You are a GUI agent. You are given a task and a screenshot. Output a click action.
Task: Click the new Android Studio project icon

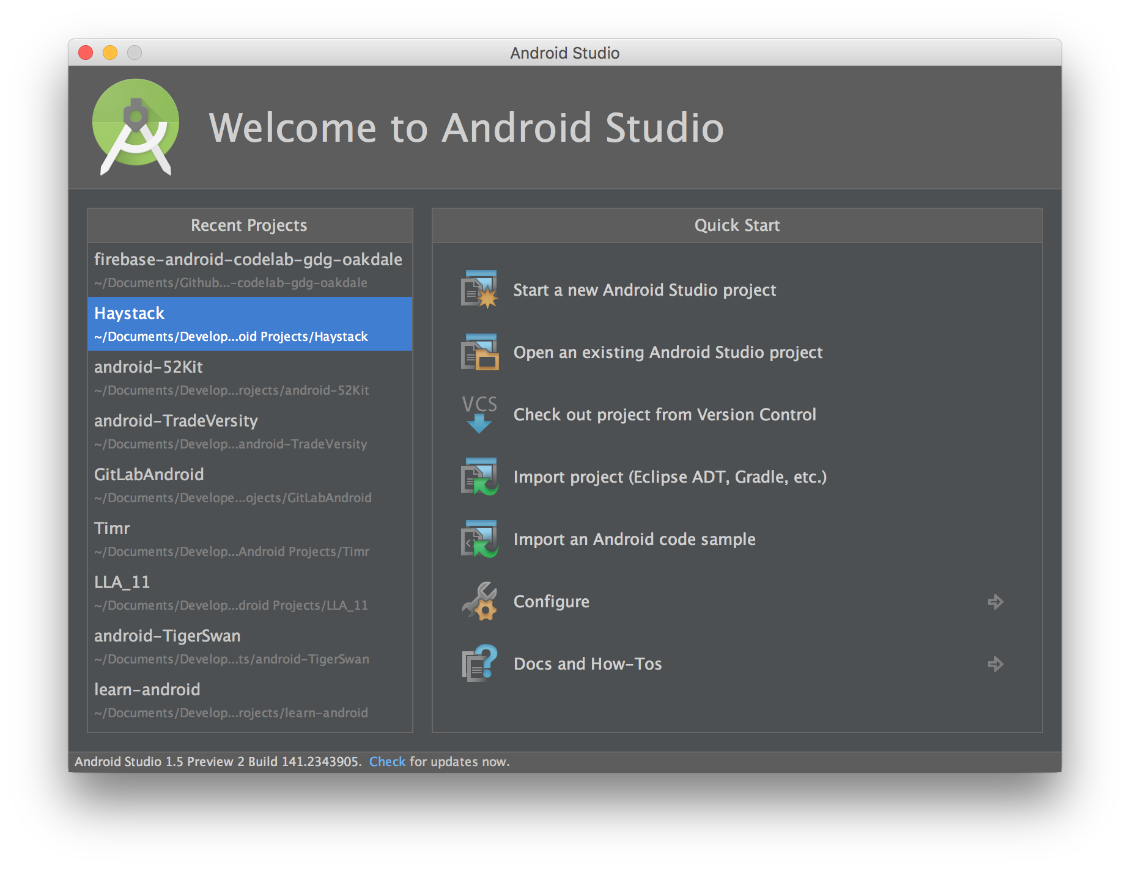479,290
